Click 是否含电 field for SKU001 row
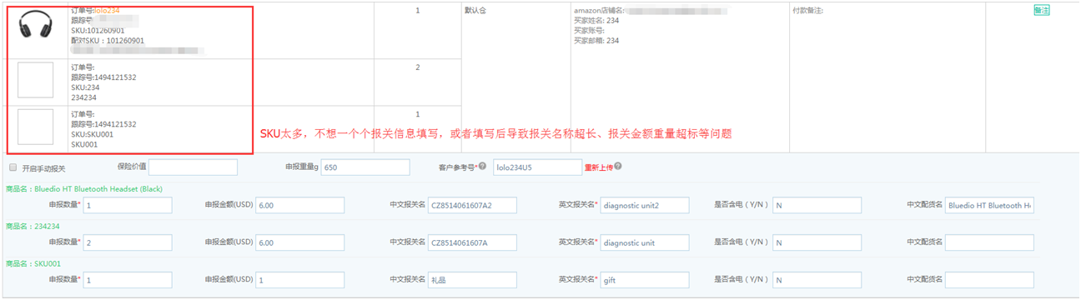 [x=817, y=280]
